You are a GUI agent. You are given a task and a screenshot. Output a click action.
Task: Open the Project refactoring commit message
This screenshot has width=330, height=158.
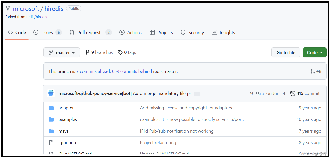pos(159,143)
